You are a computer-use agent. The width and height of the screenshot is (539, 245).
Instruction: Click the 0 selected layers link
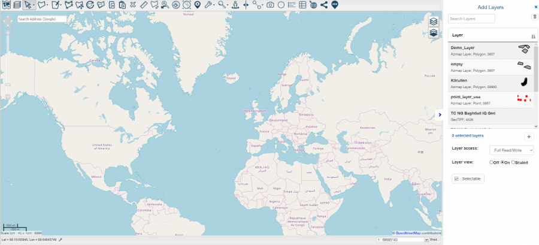pos(468,136)
